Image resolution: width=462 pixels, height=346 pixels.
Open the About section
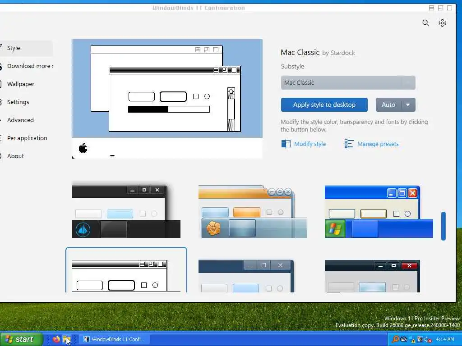26,156
